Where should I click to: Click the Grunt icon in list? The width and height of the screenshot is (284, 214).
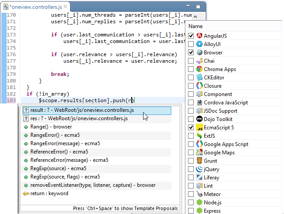tap(199, 160)
